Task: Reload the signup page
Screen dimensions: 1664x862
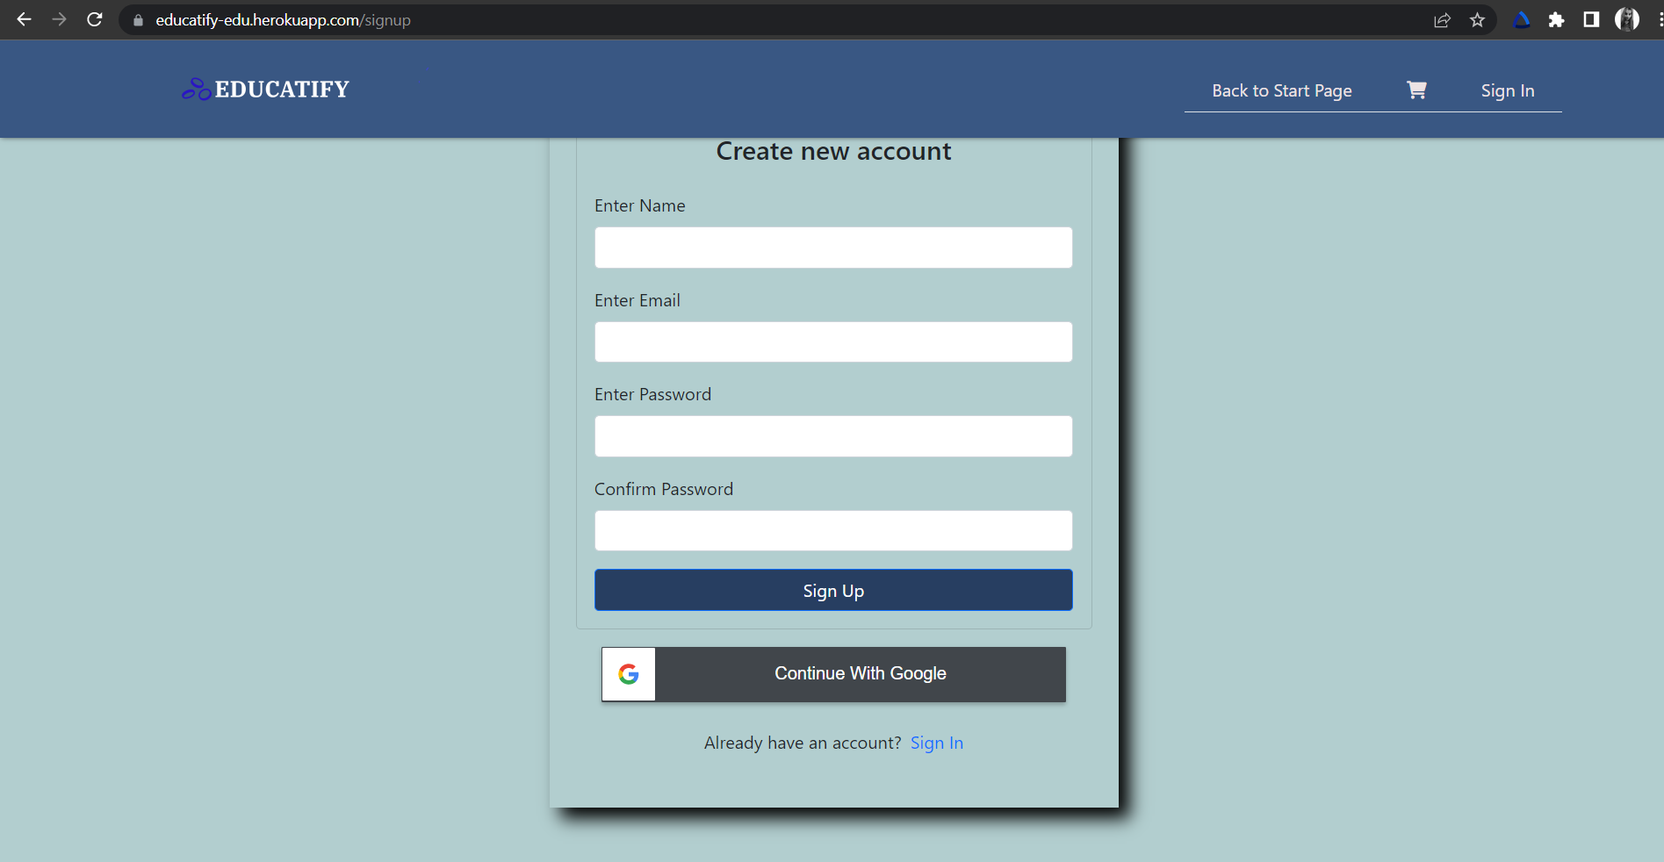Action: pyautogui.click(x=94, y=19)
